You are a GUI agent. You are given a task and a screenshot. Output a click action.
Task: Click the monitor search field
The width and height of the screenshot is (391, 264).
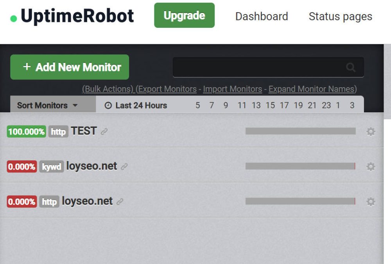tap(268, 67)
